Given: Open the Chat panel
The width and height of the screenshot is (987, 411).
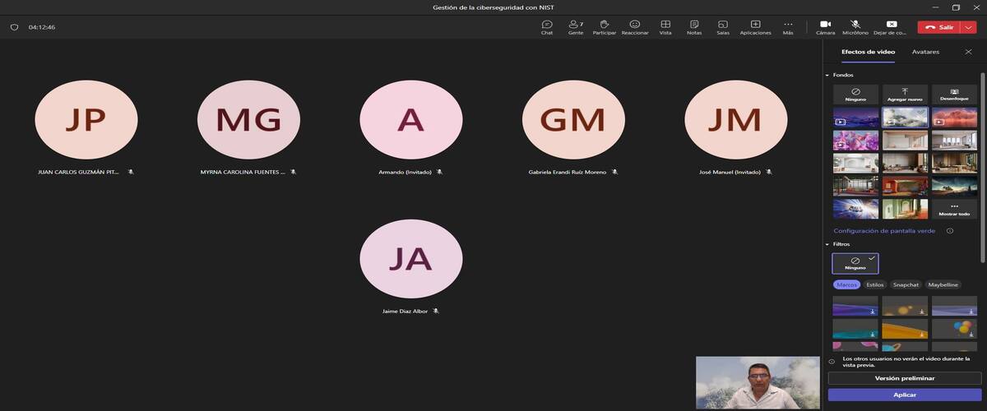Looking at the screenshot, I should 547,27.
